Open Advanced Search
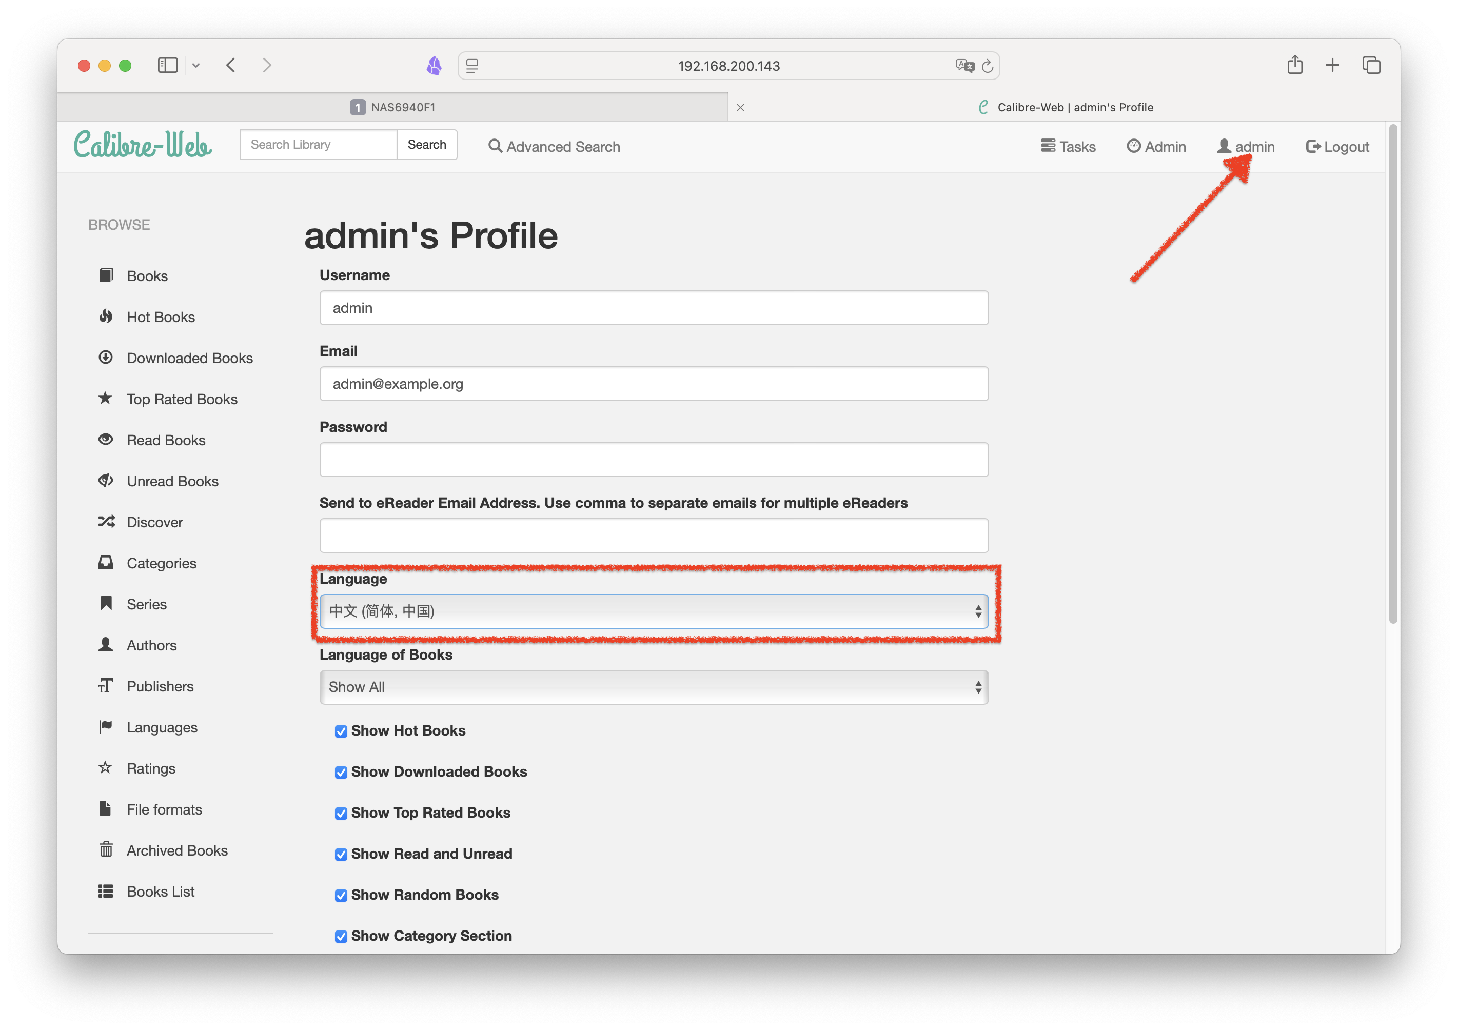The height and width of the screenshot is (1030, 1458). click(x=554, y=147)
